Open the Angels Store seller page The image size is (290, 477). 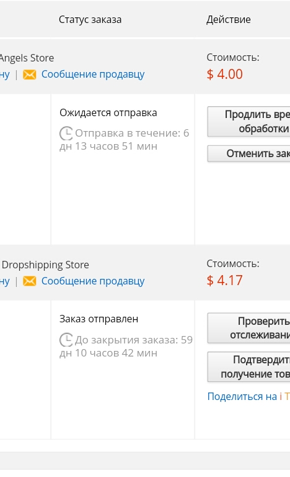27,58
